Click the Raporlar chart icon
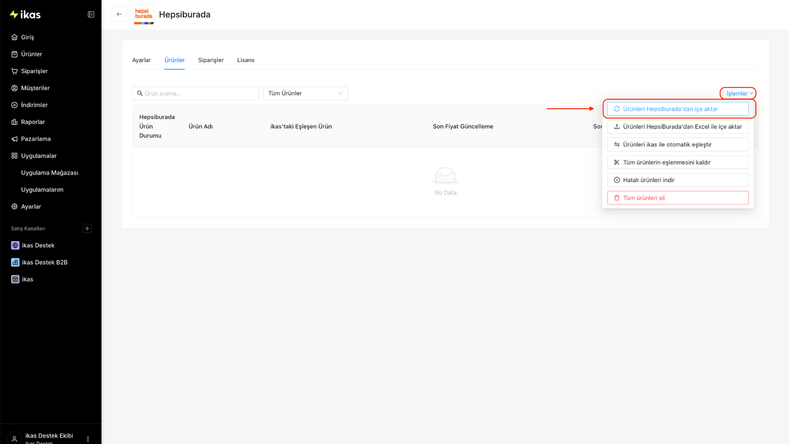The height and width of the screenshot is (444, 789). tap(14, 122)
